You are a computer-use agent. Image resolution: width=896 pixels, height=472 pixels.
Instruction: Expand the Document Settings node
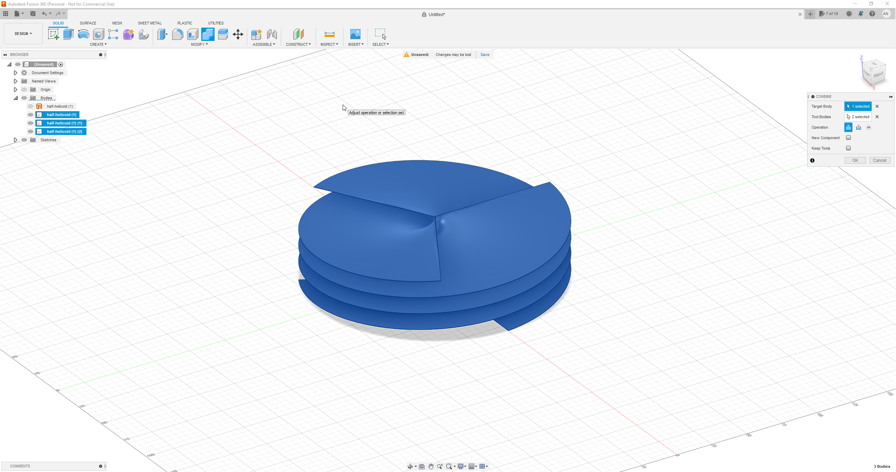15,73
